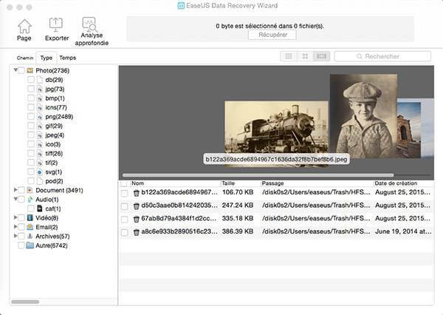Select the steam locomotive preview image
The height and width of the screenshot is (315, 443).
click(276, 133)
